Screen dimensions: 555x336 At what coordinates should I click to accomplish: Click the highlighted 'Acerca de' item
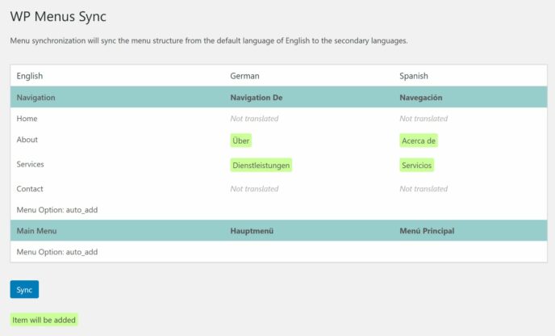(x=419, y=141)
